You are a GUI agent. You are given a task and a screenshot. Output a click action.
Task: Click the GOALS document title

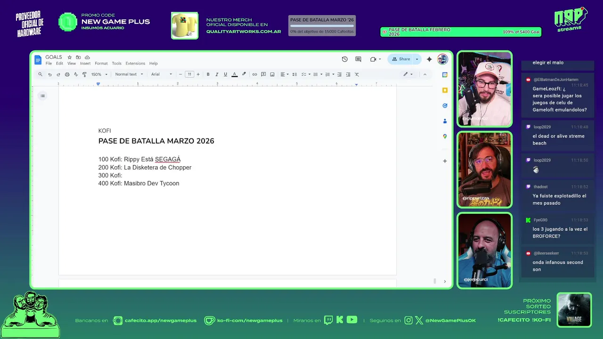coord(54,57)
